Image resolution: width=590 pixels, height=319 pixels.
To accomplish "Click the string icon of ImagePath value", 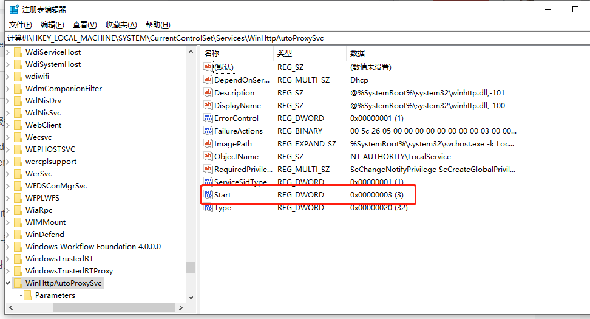I will (208, 143).
